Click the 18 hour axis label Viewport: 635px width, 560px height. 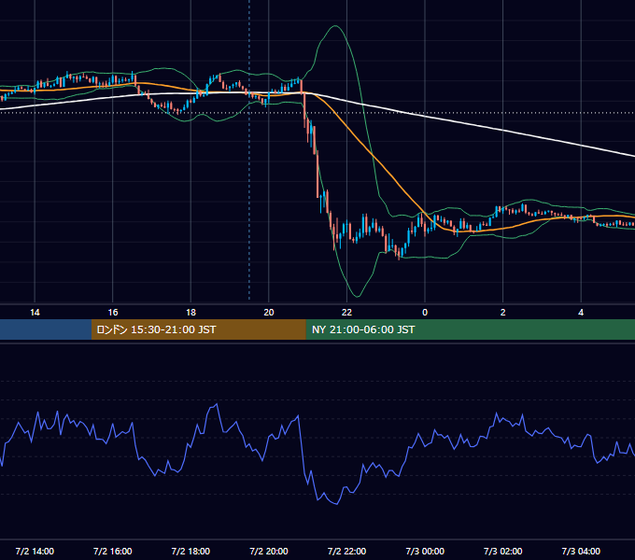[x=190, y=313]
